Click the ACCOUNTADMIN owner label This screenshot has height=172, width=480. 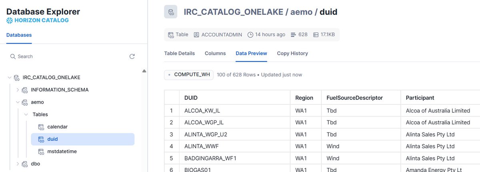coord(222,34)
